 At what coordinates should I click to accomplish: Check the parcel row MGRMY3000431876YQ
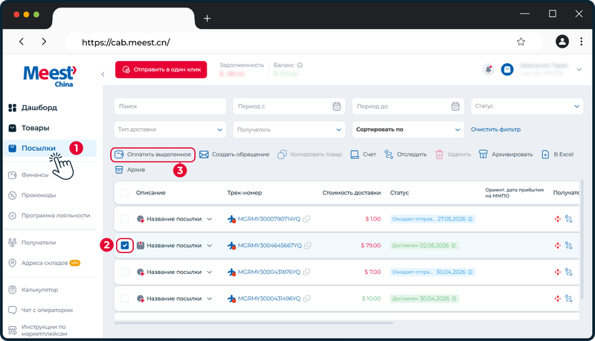tap(124, 272)
